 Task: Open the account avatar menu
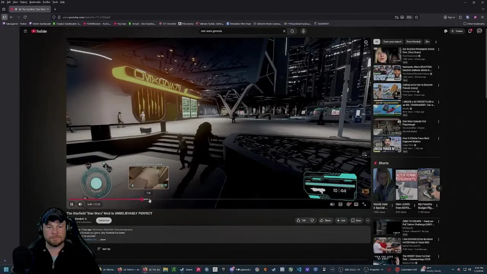pos(479,31)
